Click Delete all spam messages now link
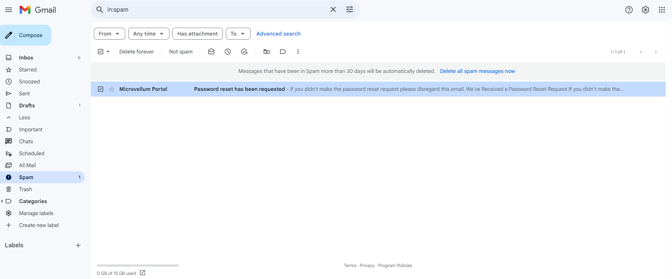 pyautogui.click(x=477, y=71)
